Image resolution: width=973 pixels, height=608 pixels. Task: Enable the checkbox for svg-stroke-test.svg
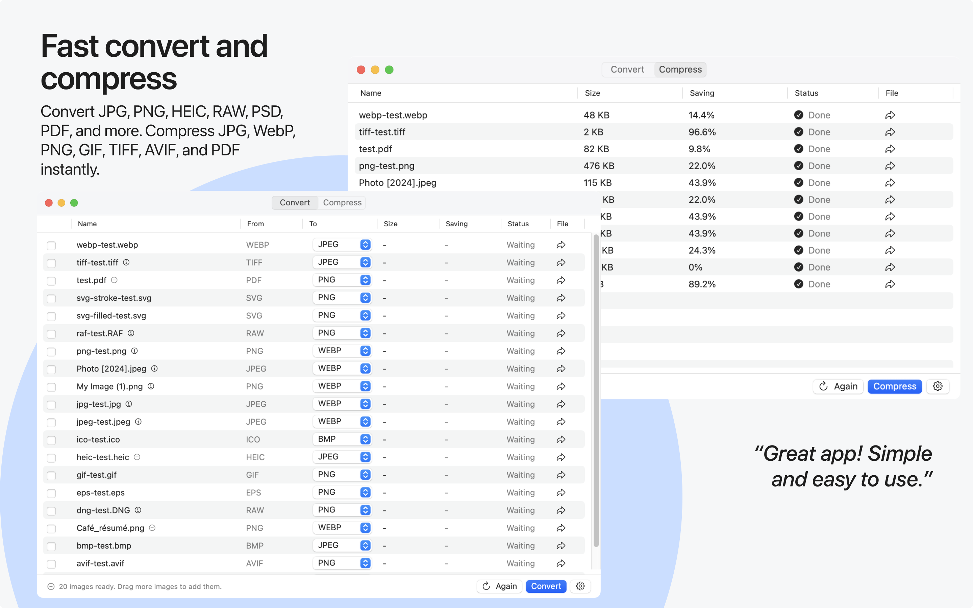[51, 298]
